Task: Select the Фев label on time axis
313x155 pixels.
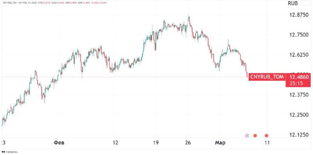Action: pyautogui.click(x=59, y=143)
